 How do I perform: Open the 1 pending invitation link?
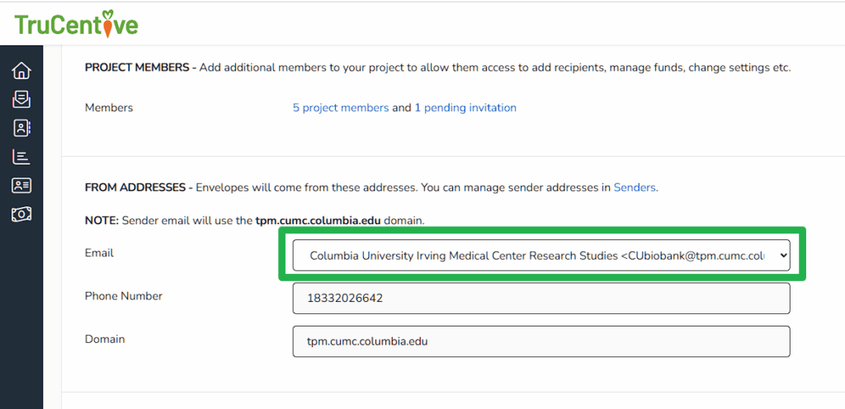pyautogui.click(x=465, y=108)
